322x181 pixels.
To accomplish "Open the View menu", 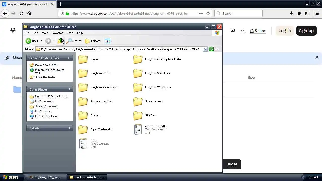I will pyautogui.click(x=45, y=33).
